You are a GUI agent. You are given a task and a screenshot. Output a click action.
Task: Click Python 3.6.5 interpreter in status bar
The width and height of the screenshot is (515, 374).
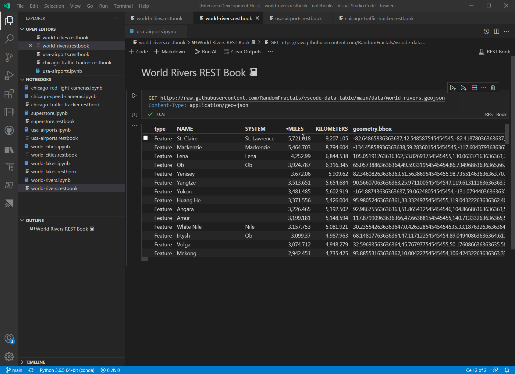coord(67,370)
